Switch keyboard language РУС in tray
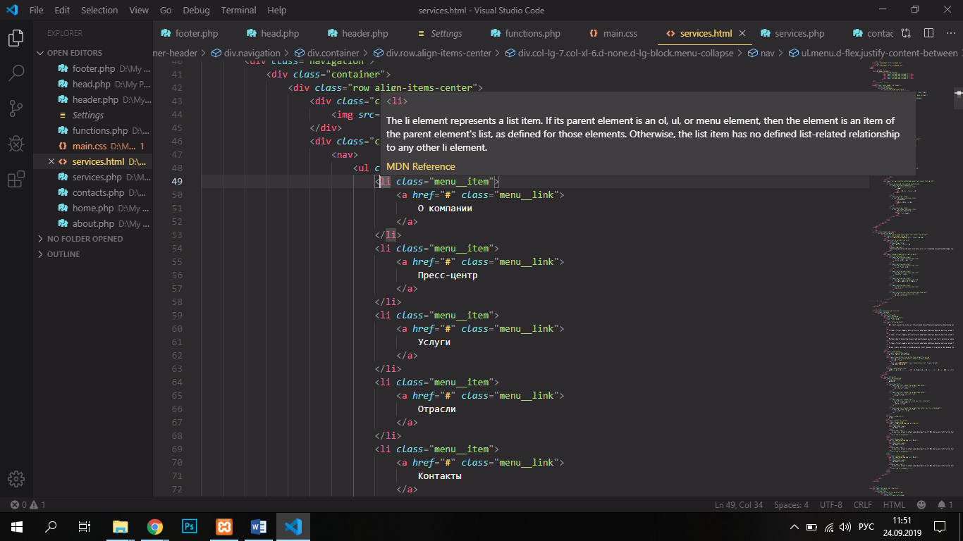The height and width of the screenshot is (541, 963). 866,527
